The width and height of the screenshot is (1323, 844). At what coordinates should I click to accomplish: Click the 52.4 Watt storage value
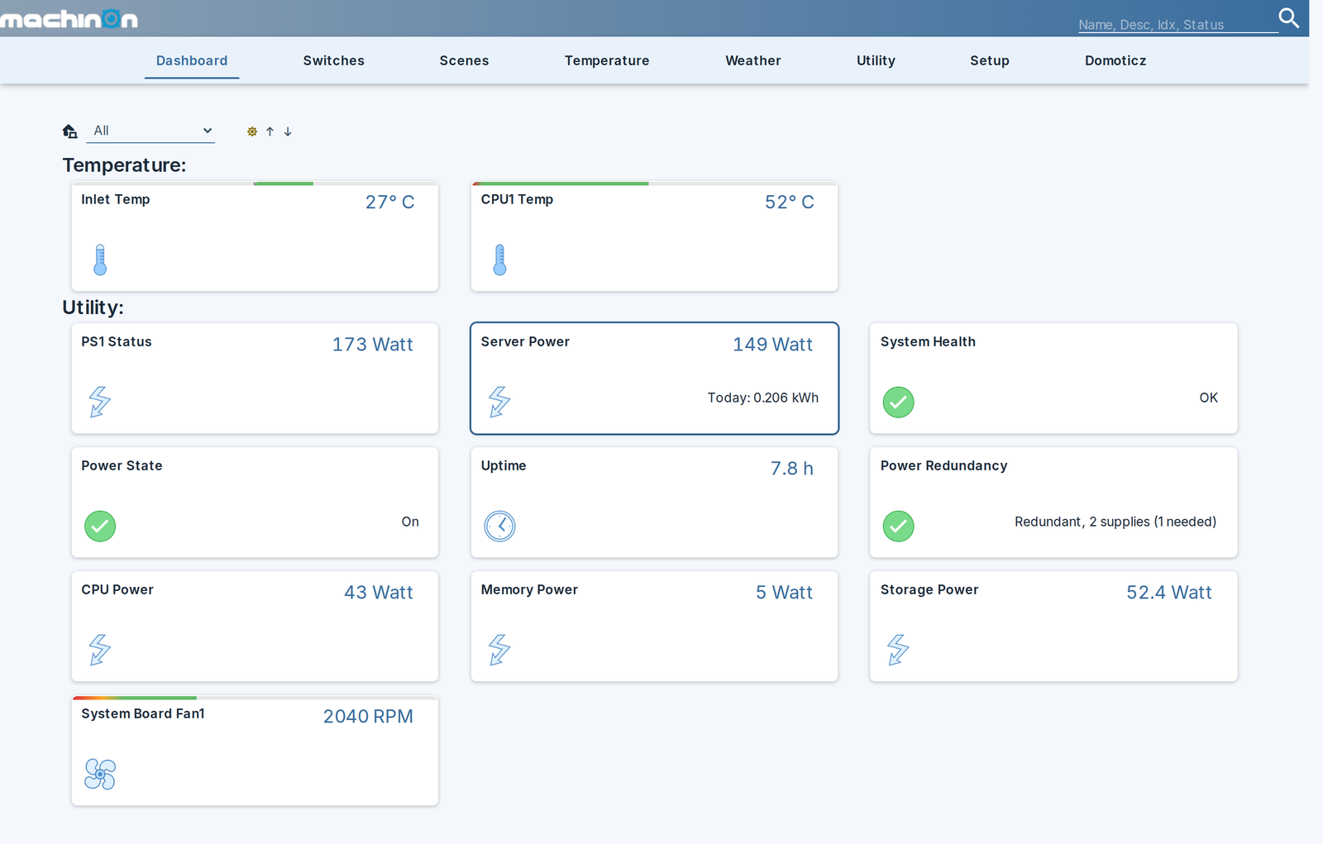[x=1169, y=592]
